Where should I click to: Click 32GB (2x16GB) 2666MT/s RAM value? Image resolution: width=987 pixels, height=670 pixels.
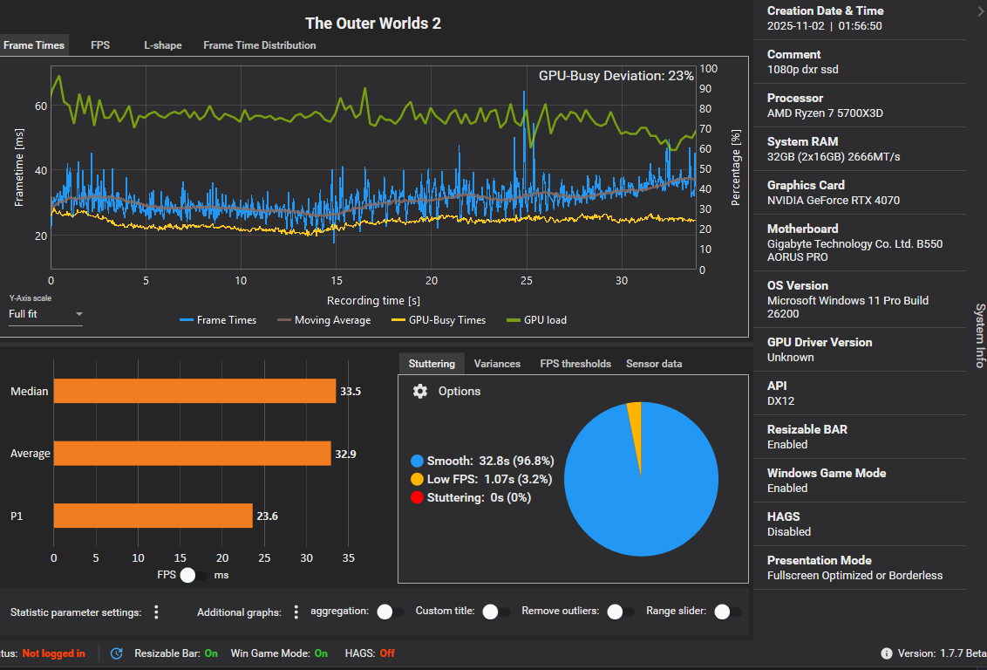(834, 157)
